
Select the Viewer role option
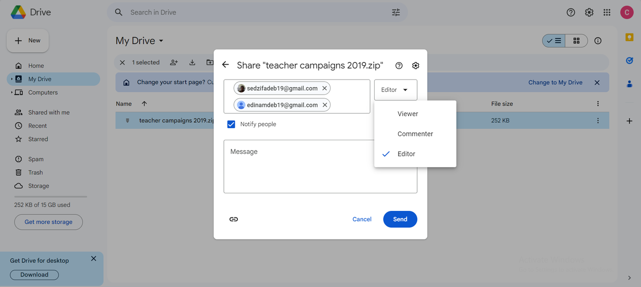click(x=415, y=114)
